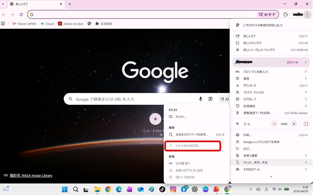This screenshot has height=195, width=314.
Task: Click the AI モード button in address bar
Action: (267, 15)
